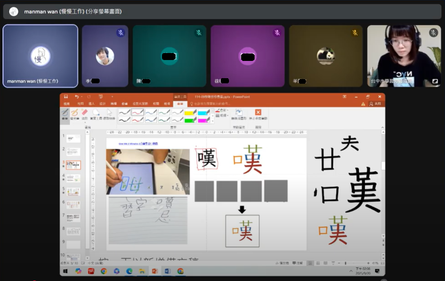
Task: Expand the pen color dropdown
Action: pos(222,110)
